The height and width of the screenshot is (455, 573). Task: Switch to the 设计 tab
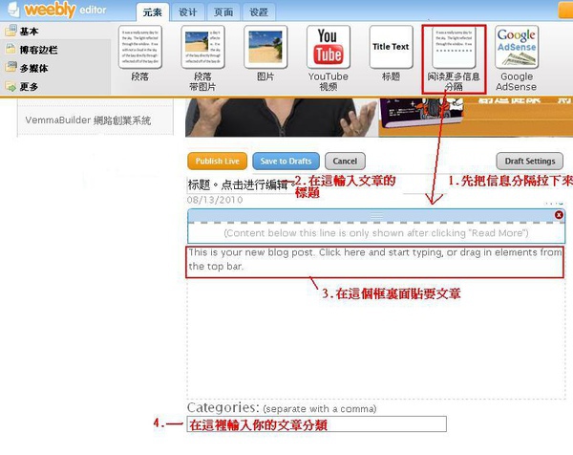click(x=188, y=12)
